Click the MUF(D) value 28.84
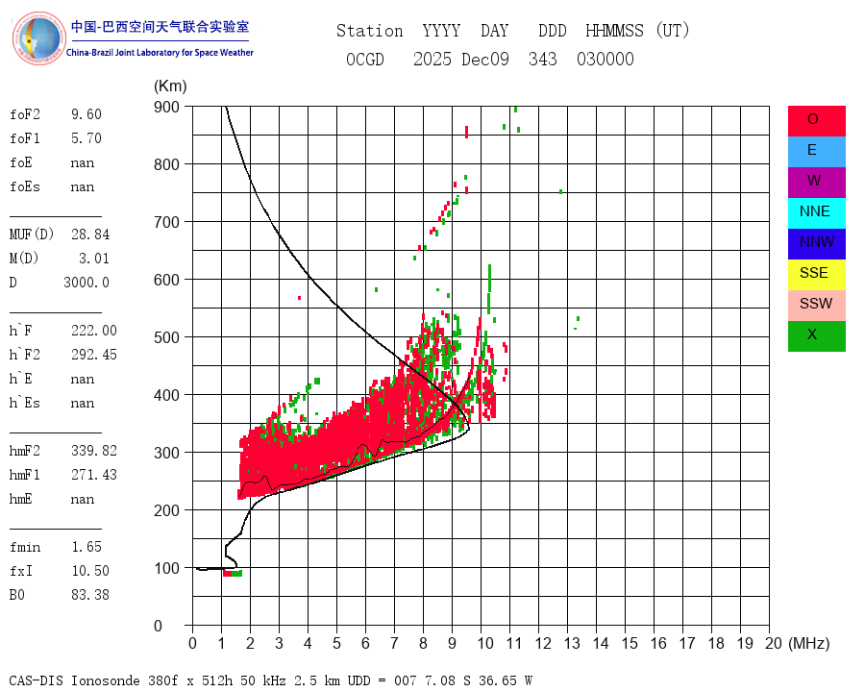This screenshot has height=692, width=865. pos(90,235)
